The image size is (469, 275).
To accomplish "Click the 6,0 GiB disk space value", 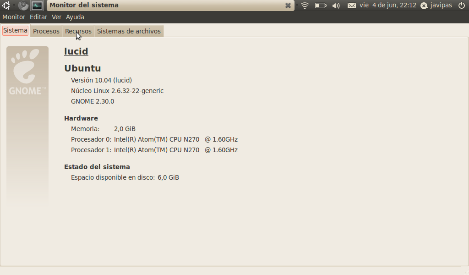I will pyautogui.click(x=169, y=177).
